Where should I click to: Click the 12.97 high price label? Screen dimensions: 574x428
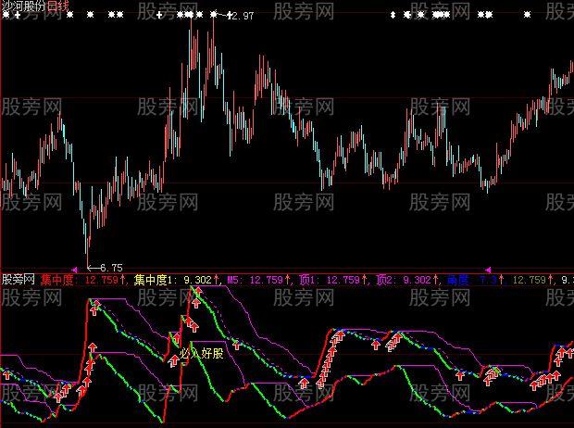(243, 16)
